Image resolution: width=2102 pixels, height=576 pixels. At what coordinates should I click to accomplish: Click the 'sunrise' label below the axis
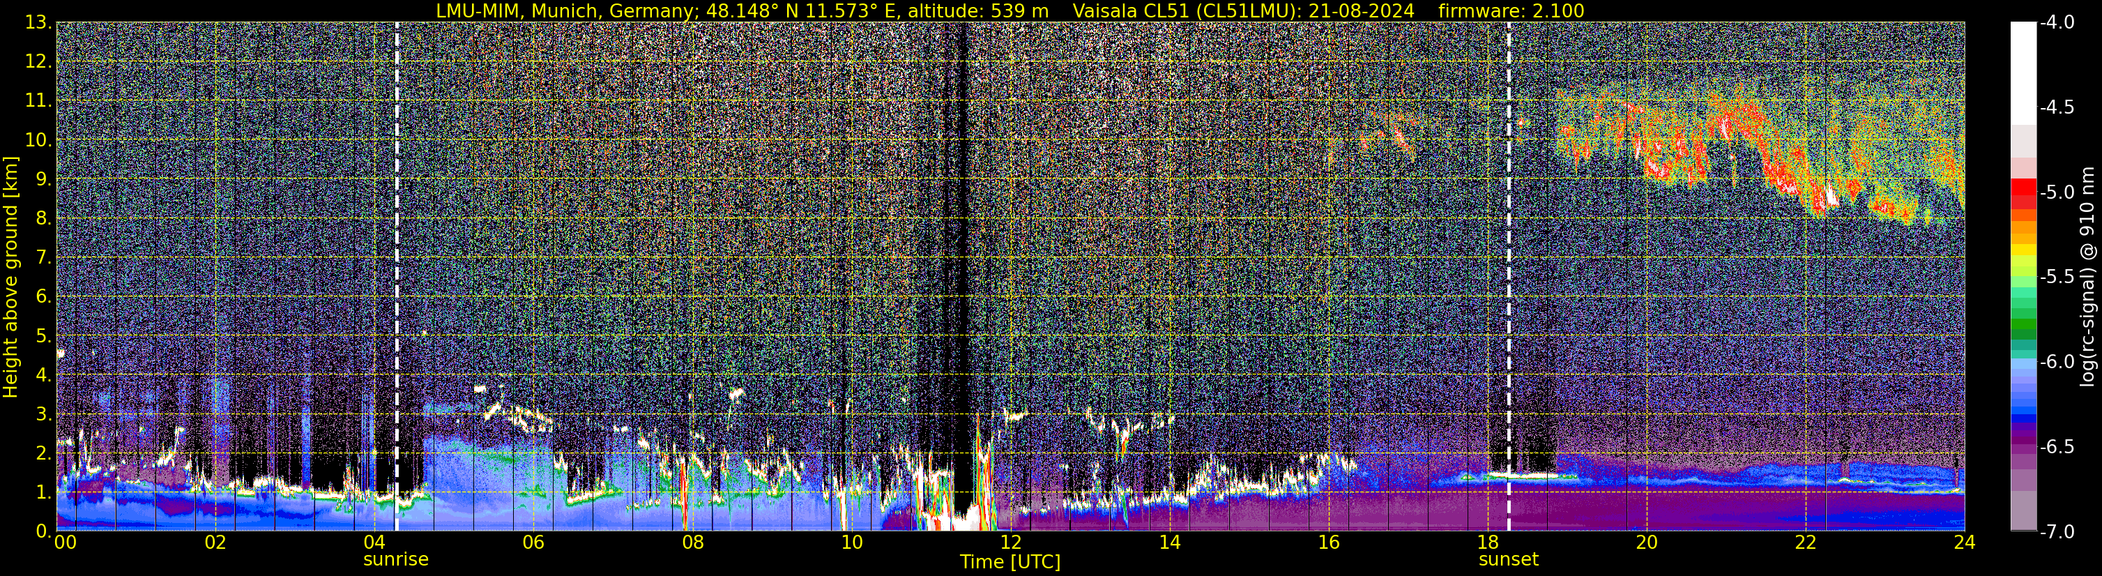coord(396,560)
